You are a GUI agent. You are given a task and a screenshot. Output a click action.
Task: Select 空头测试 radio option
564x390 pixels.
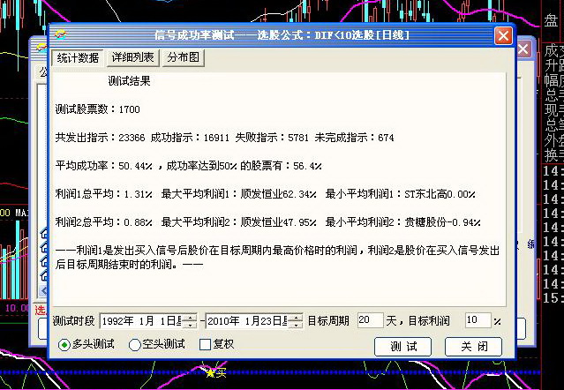tap(156, 344)
